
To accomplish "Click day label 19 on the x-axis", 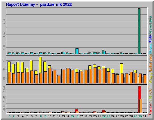I will (90, 116).
